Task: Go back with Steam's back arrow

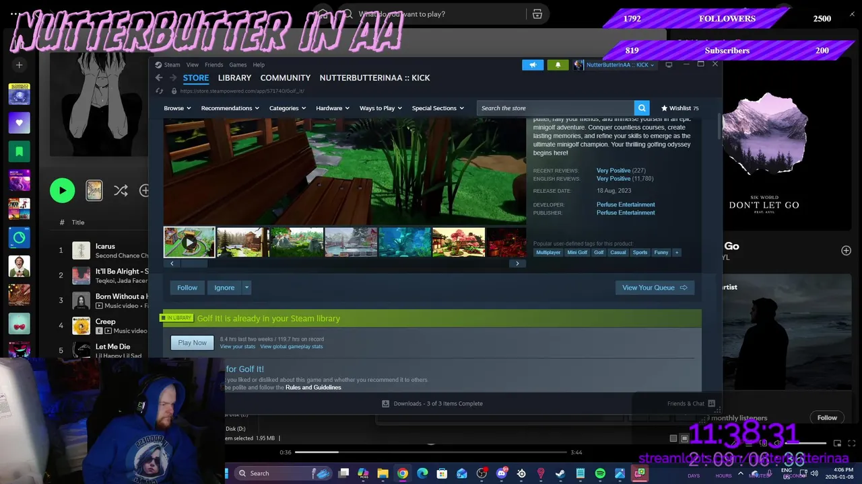Action: [159, 78]
